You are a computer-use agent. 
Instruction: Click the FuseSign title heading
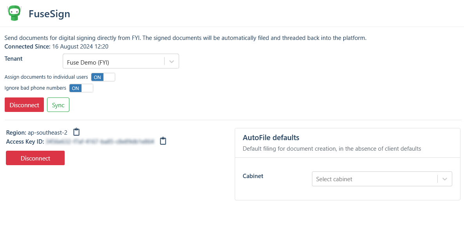[x=49, y=14]
